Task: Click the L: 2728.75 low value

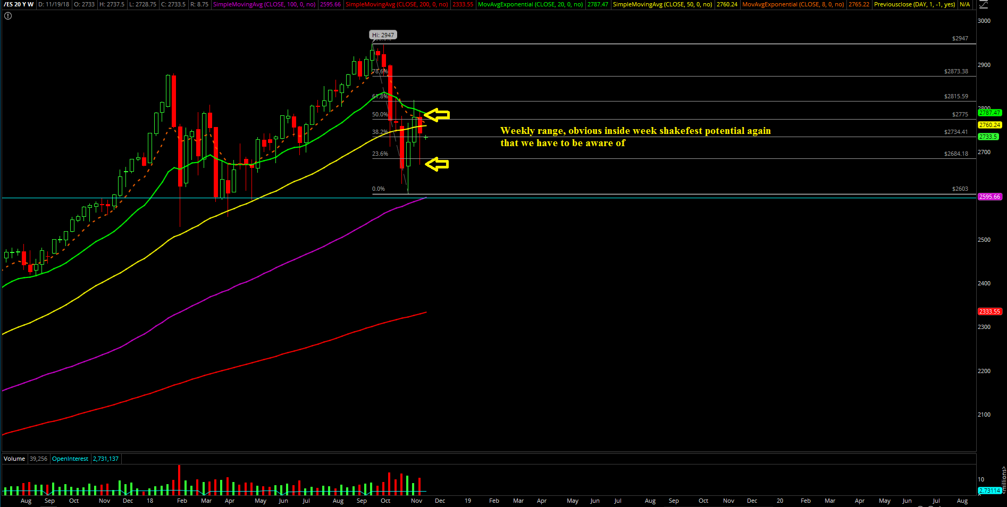Action: point(142,4)
